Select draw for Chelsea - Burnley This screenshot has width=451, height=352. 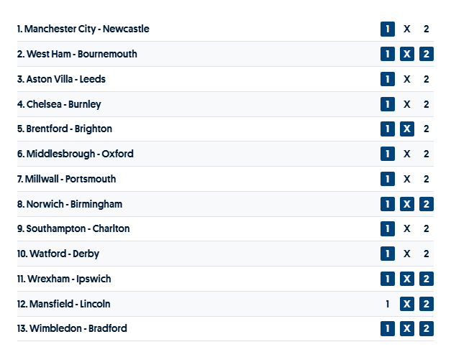pyautogui.click(x=406, y=104)
